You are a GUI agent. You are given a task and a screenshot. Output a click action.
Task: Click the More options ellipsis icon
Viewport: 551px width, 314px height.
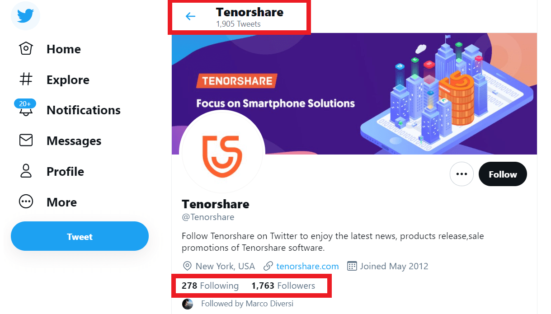26,202
